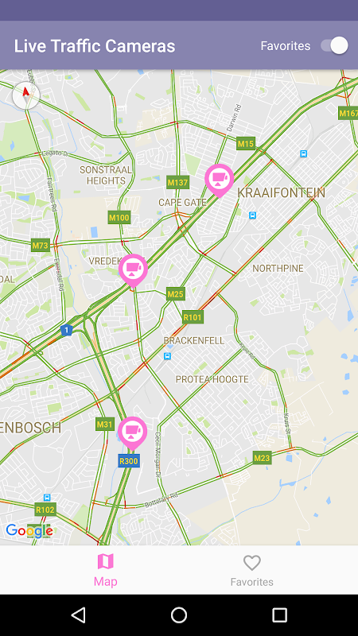Open the Map tab
The width and height of the screenshot is (358, 636).
pyautogui.click(x=106, y=570)
